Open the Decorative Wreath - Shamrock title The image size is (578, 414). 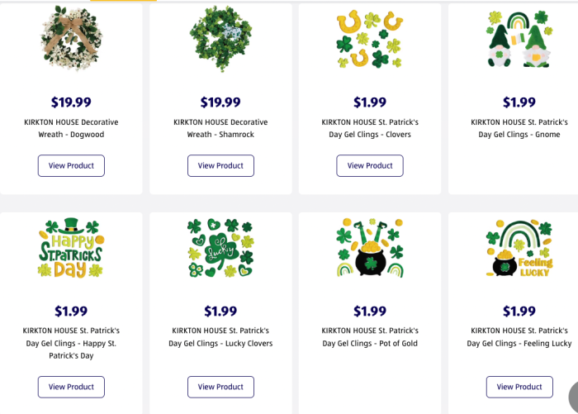point(220,128)
